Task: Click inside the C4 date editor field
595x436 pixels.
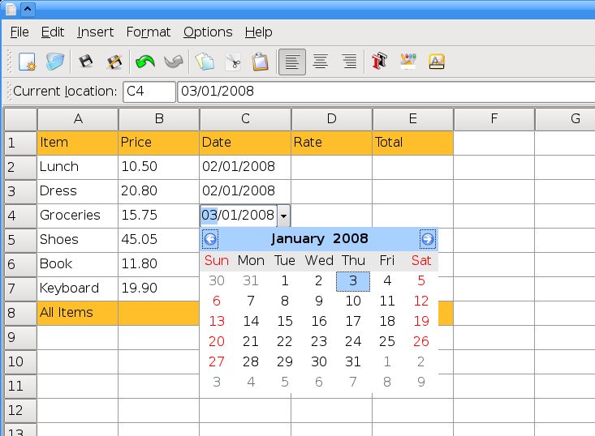Action: pos(239,216)
